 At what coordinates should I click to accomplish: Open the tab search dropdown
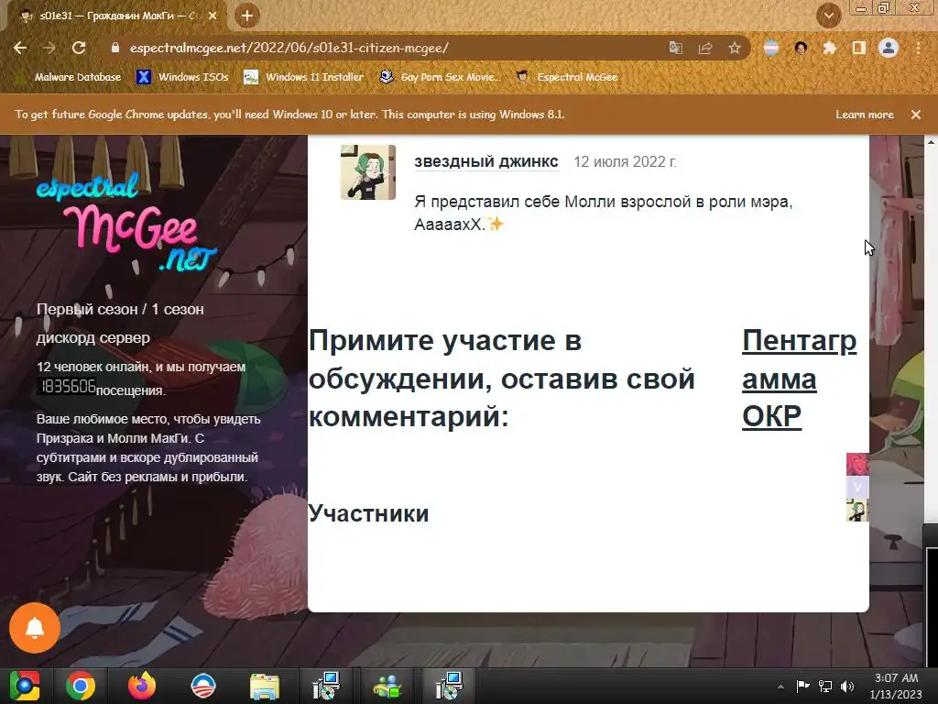[829, 16]
